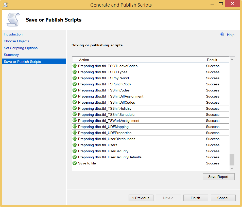242x207 pixels.
Task: Click the Result column header
Action: pyautogui.click(x=217, y=60)
